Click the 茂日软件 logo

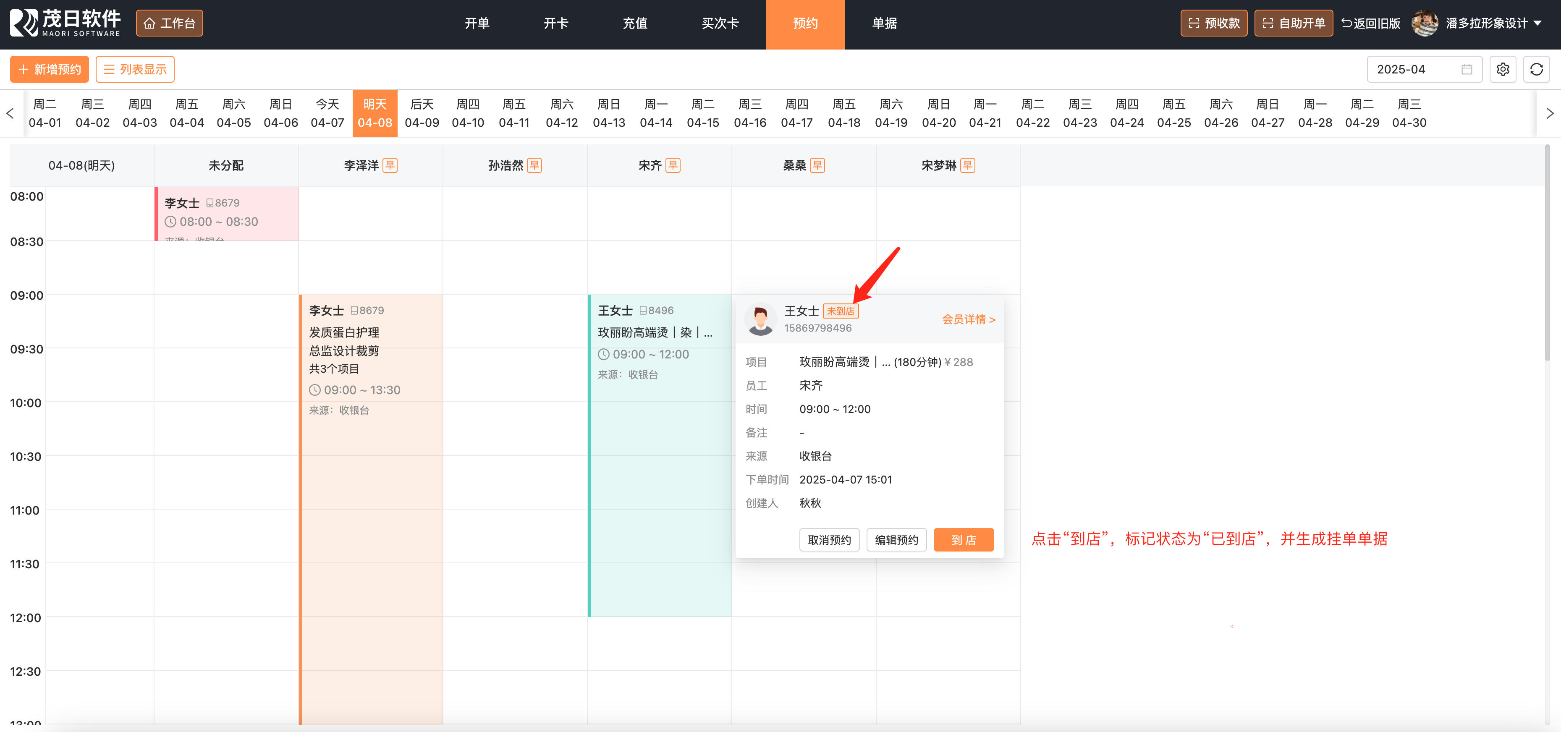(65, 23)
